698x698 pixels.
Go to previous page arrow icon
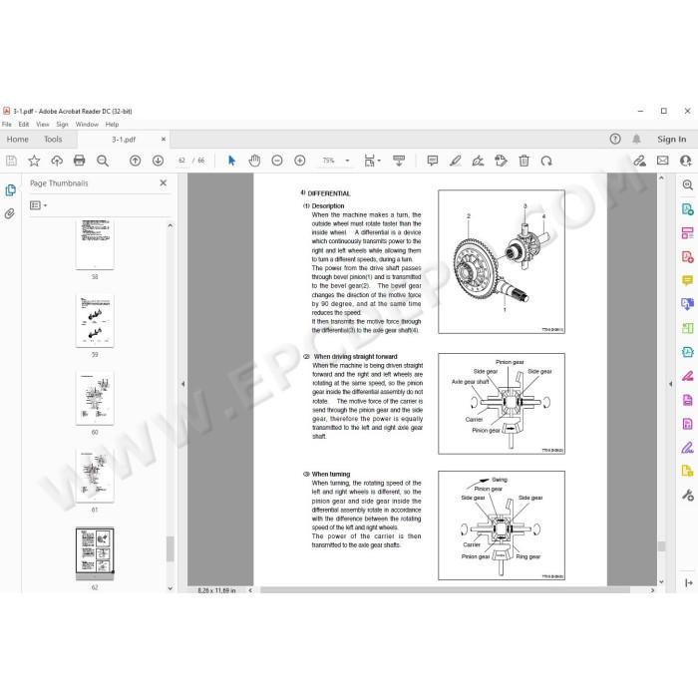tap(135, 161)
